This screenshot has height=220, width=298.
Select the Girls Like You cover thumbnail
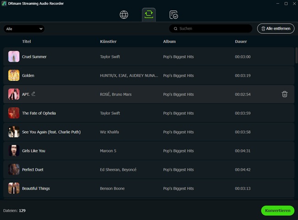coord(14,150)
